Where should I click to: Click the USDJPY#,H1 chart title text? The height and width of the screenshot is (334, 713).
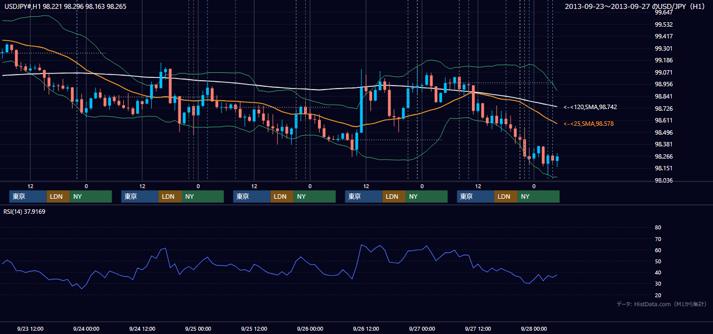click(65, 7)
